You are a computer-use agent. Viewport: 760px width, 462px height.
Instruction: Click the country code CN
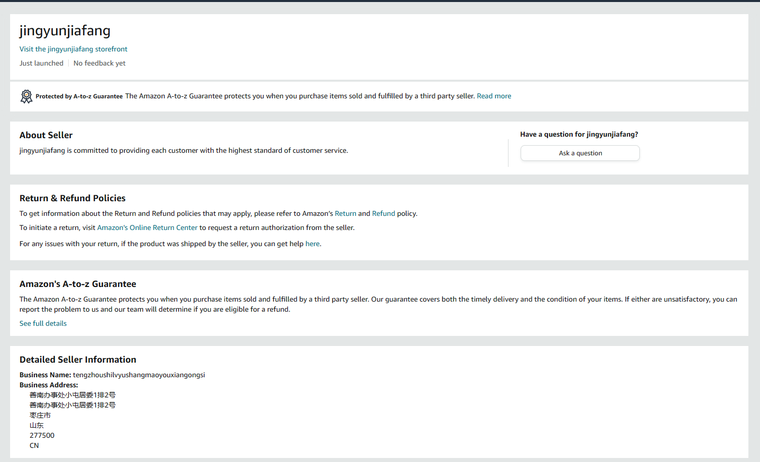(x=34, y=445)
